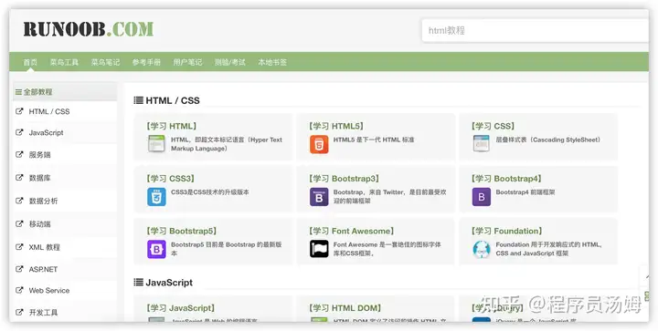This screenshot has width=658, height=331.
Task: Click external-link icon beside 数据库
Action: [19, 178]
